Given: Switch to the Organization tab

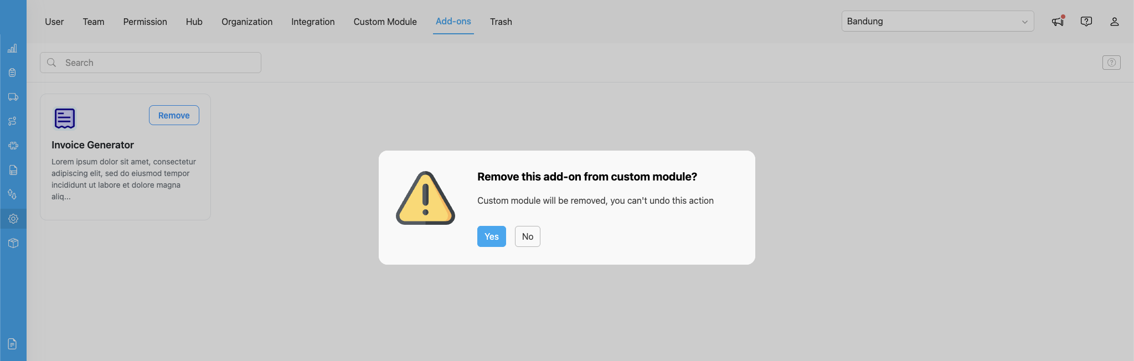Looking at the screenshot, I should click(247, 22).
